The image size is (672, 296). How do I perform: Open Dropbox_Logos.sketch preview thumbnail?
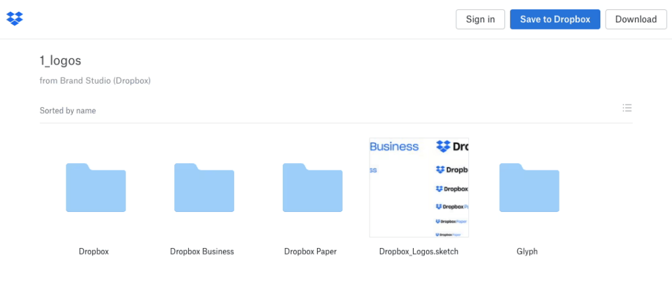pyautogui.click(x=419, y=187)
